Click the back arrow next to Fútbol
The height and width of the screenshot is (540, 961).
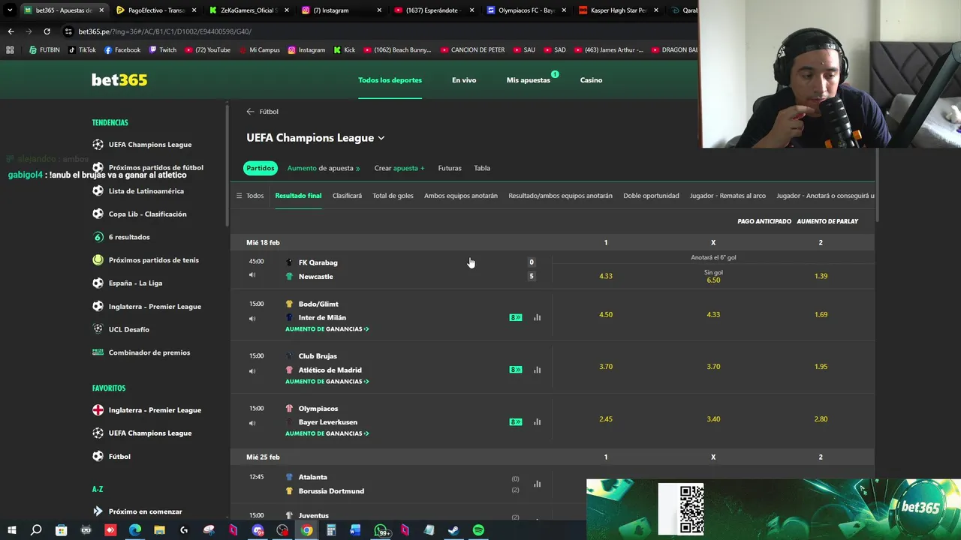point(250,112)
